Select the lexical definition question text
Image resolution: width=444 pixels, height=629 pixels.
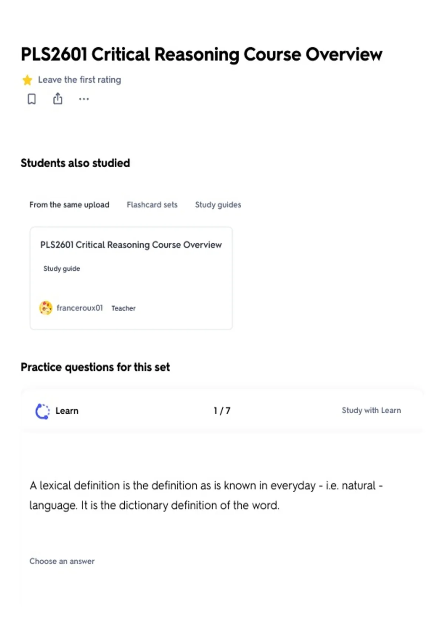pos(206,495)
